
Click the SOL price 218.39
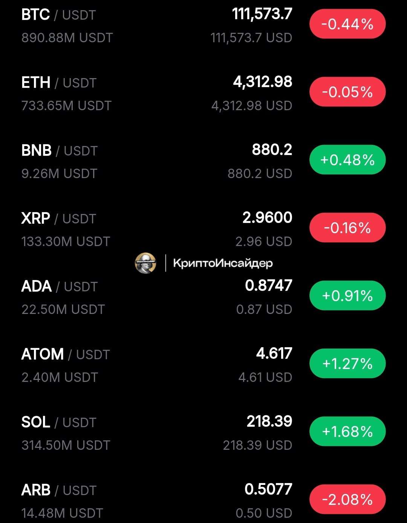point(269,421)
